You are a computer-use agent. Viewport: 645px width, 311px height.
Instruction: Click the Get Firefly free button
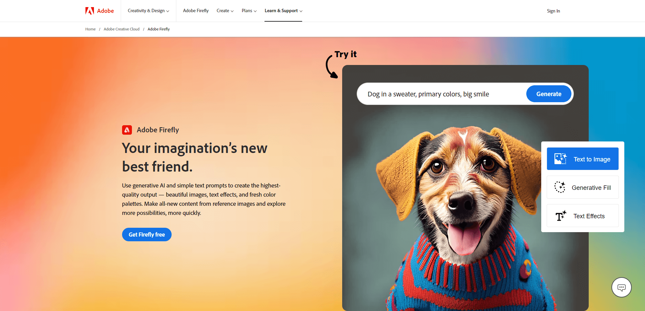tap(147, 235)
